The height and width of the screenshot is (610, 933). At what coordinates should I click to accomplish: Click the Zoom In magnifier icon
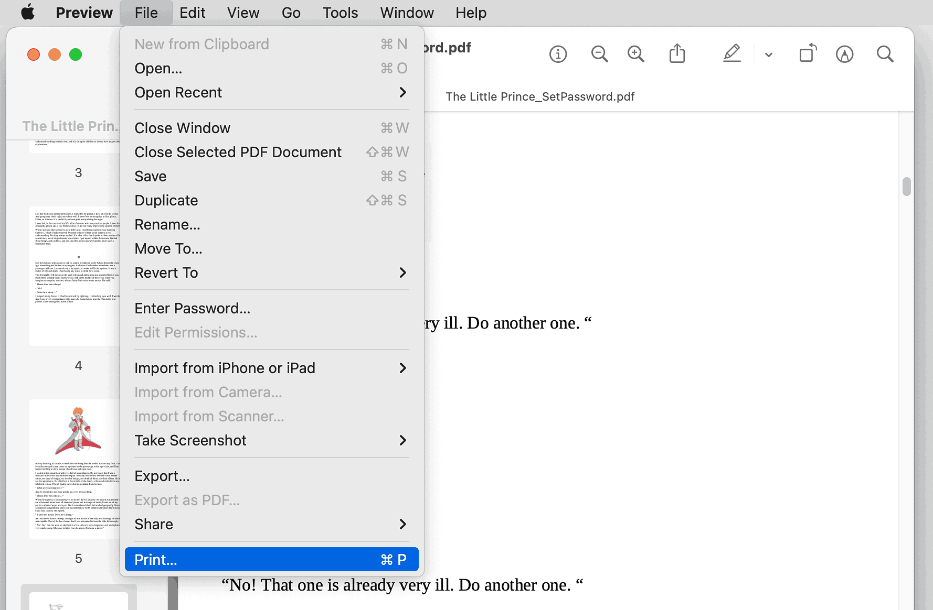[x=635, y=54]
